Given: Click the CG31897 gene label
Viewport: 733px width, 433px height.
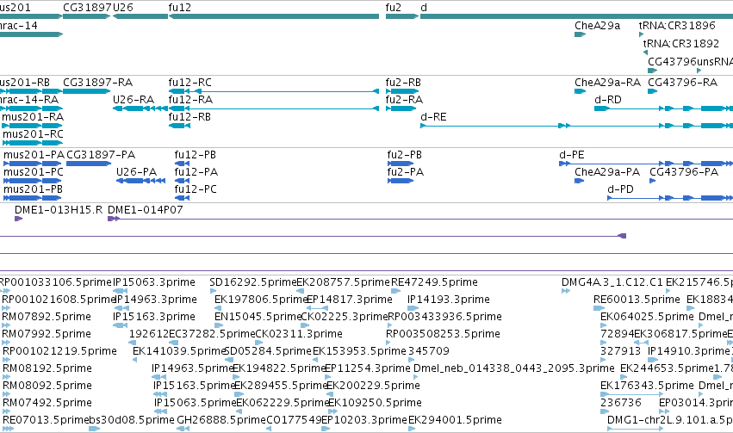Looking at the screenshot, I should pyautogui.click(x=87, y=8).
